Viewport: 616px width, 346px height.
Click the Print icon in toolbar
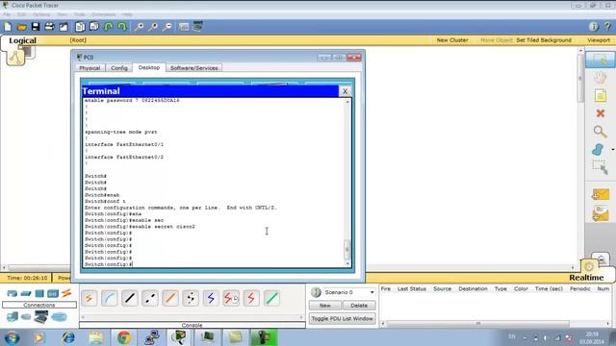tap(49, 27)
